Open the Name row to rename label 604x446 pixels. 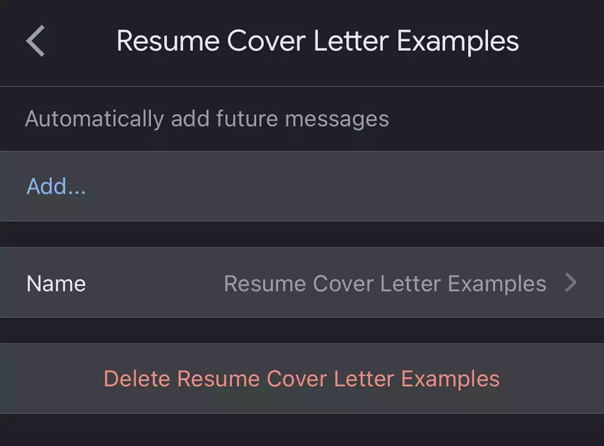point(301,283)
